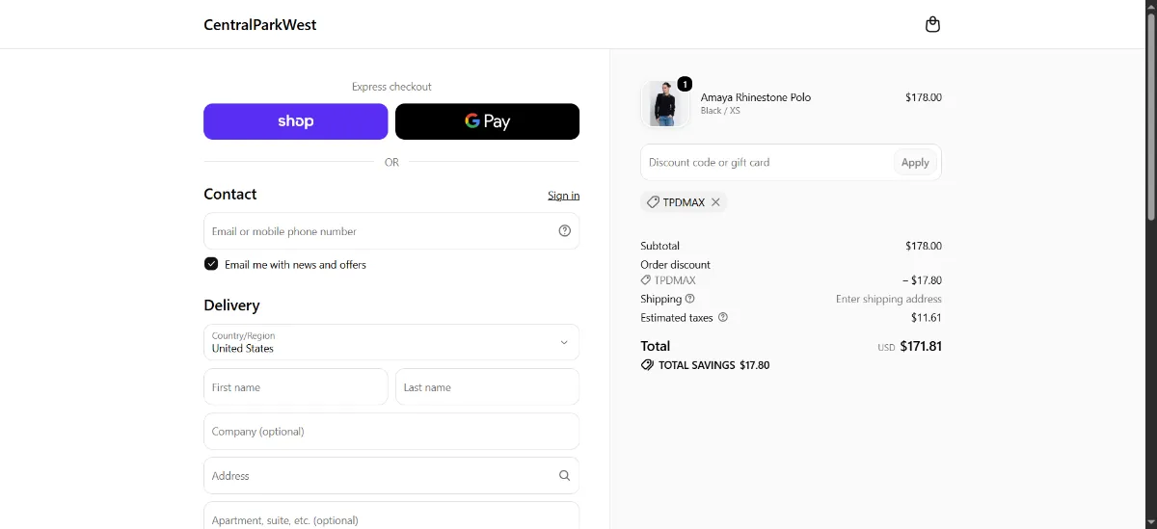Focus the Last name field
The height and width of the screenshot is (529, 1157).
pos(487,386)
